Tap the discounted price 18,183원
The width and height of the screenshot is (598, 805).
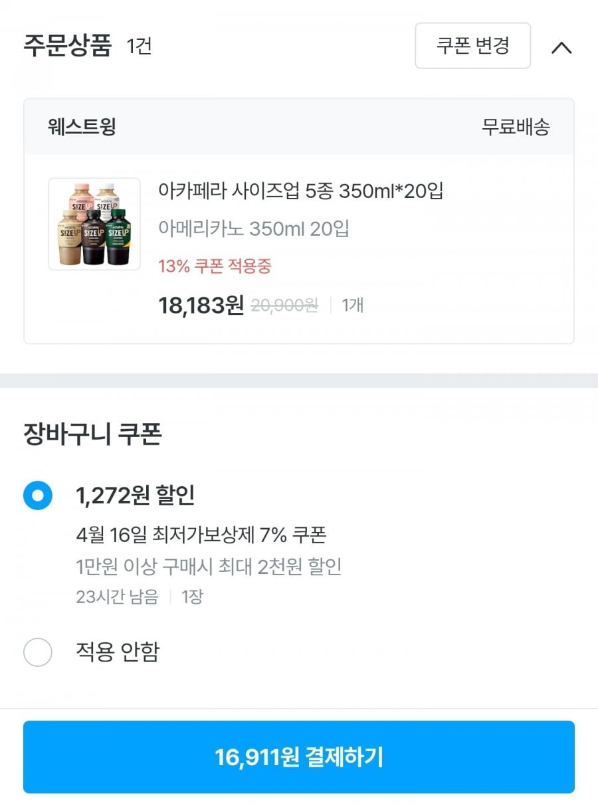(201, 306)
